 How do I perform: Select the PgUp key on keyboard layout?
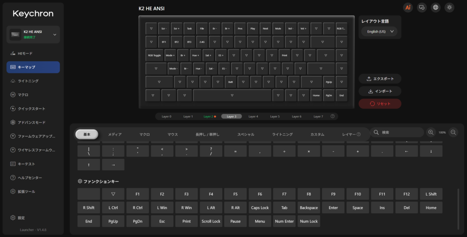[x=329, y=82]
